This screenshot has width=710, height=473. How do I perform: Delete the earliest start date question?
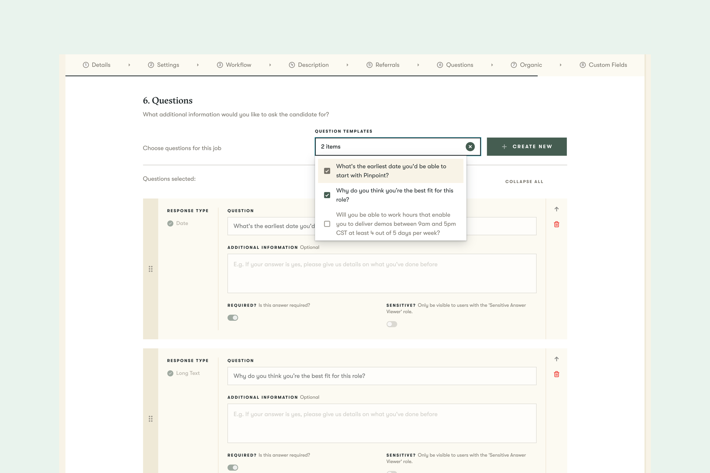coord(557,224)
